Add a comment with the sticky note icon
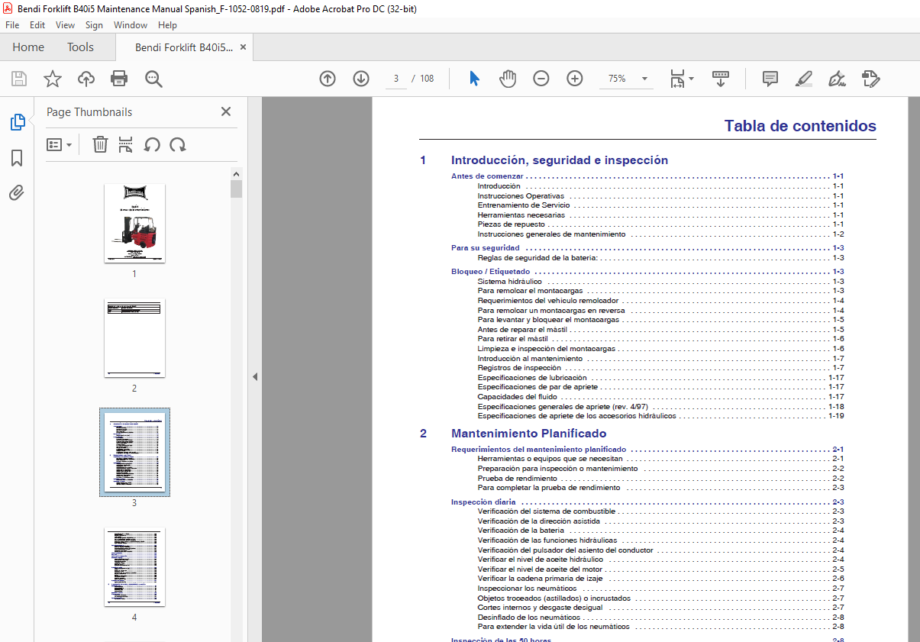This screenshot has height=642, width=920. pyautogui.click(x=770, y=79)
